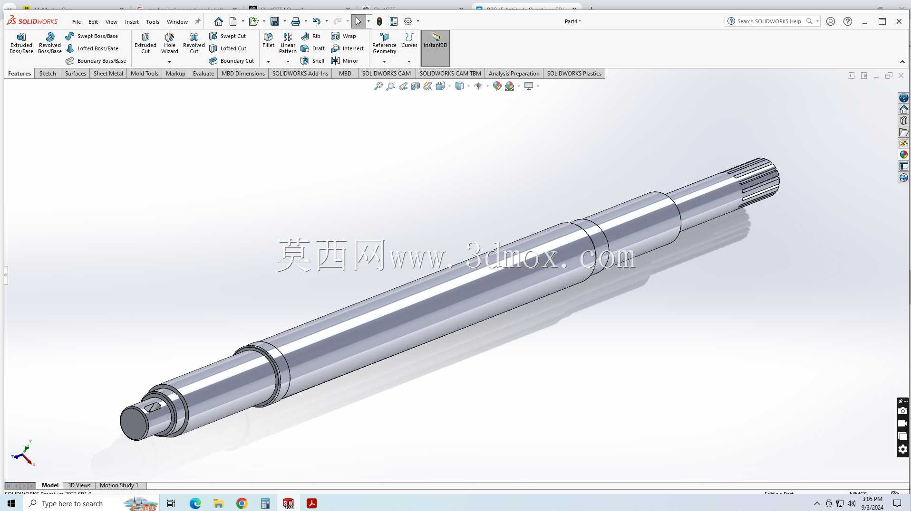Select the Extruded Boss/Base tool

(21, 43)
